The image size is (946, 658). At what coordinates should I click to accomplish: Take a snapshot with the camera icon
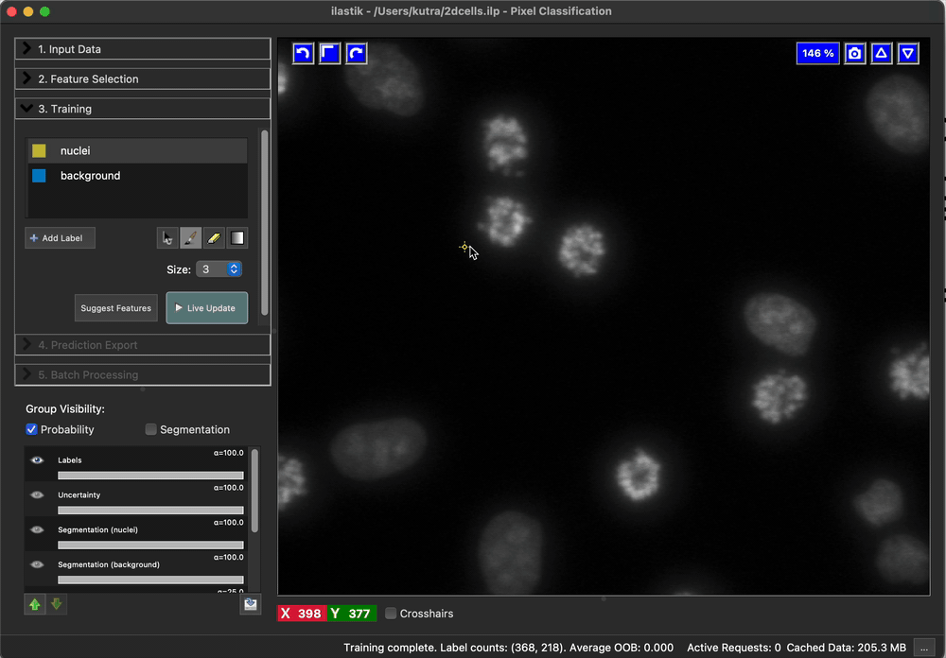click(854, 53)
